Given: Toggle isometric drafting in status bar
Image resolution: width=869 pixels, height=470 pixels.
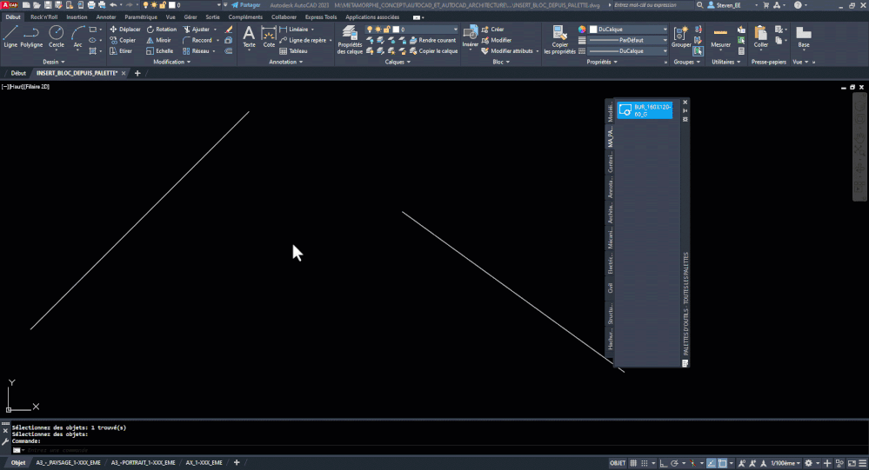Looking at the screenshot, I should (692, 463).
